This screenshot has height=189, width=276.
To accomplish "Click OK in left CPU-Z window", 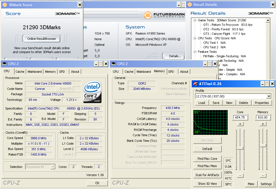I will pos(97,183).
